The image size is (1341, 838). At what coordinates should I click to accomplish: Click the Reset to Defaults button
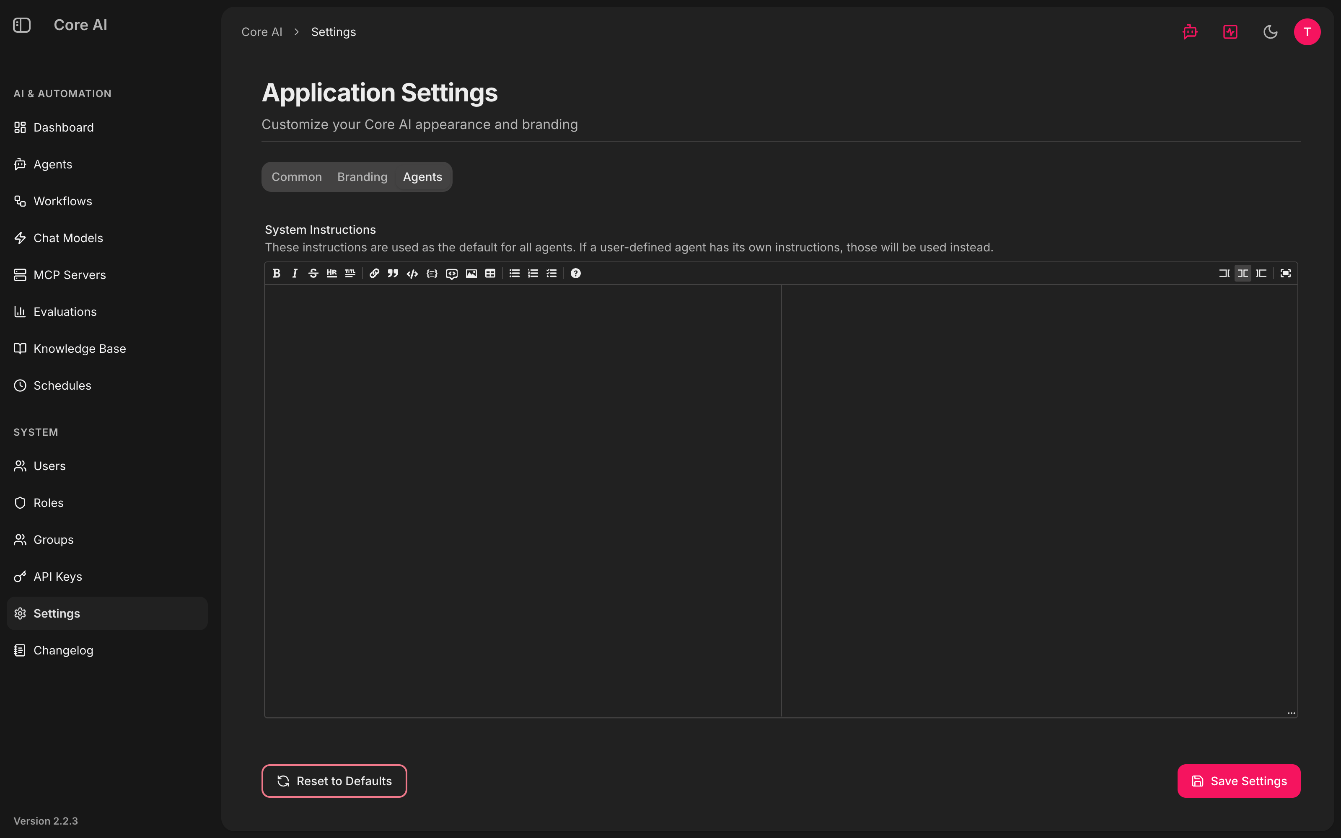tap(334, 781)
